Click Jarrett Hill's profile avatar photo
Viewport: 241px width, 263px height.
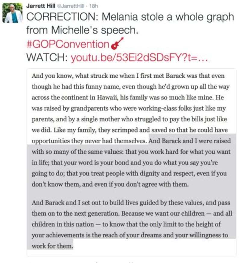click(12, 13)
